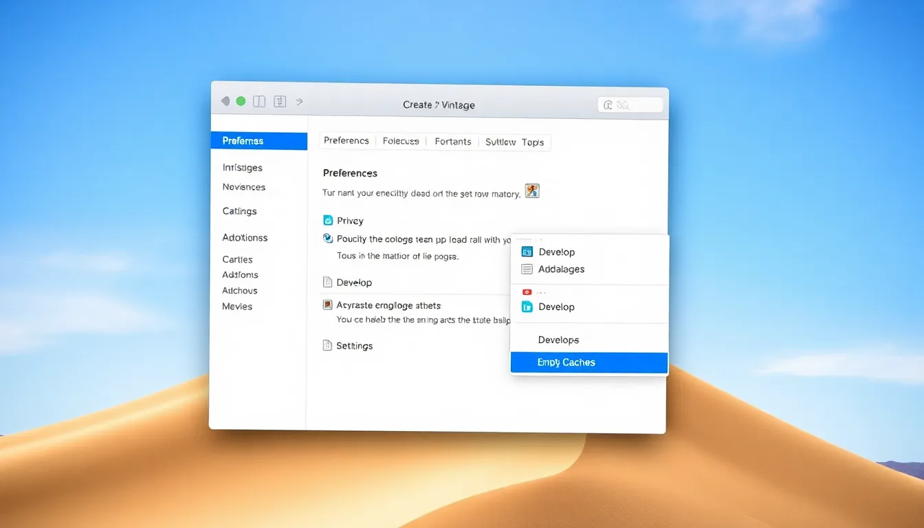Click the blue Privey icon
924x528 pixels.
[328, 221]
